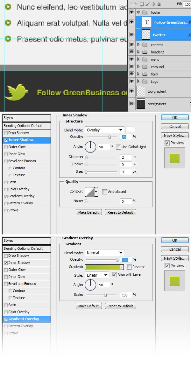Open the Normal blend mode dropdown
This screenshot has height=370, width=191.
click(104, 253)
